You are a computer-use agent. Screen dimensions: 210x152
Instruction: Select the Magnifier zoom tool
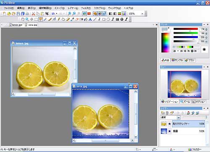pyautogui.click(x=27, y=19)
